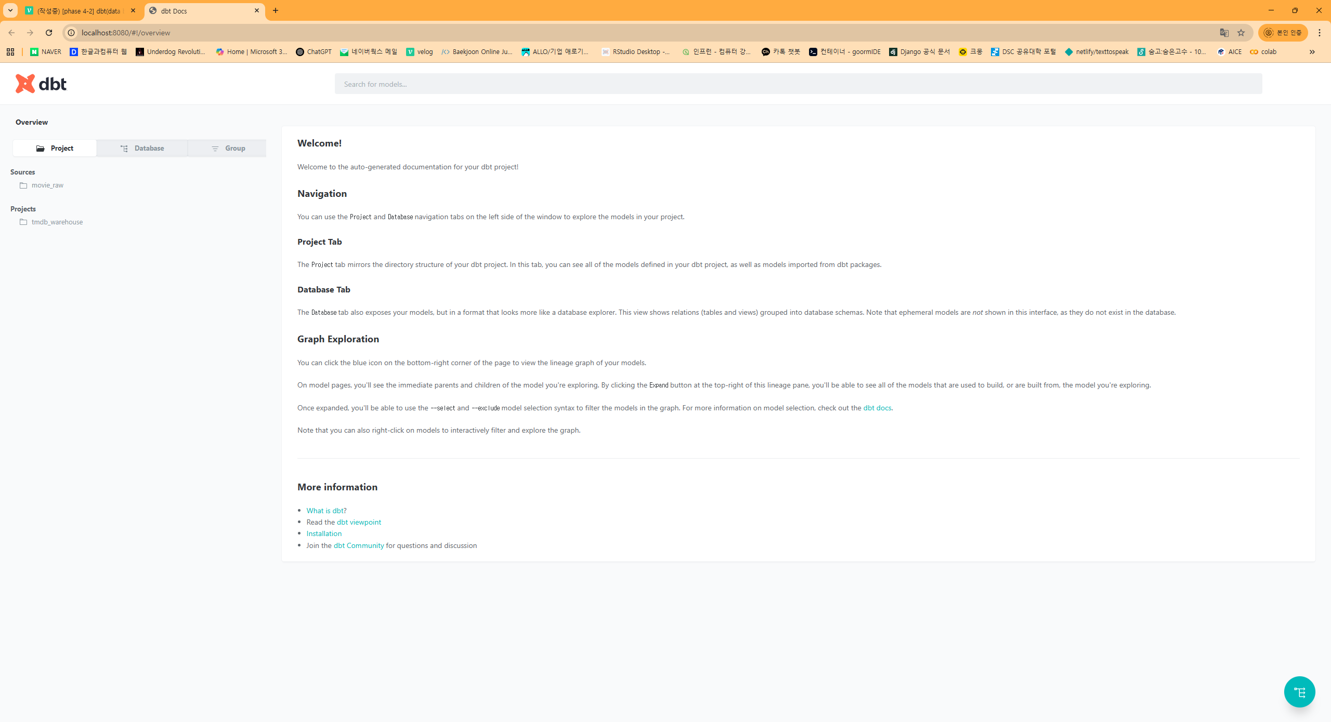
Task: Follow the dbt Community link
Action: click(358, 545)
